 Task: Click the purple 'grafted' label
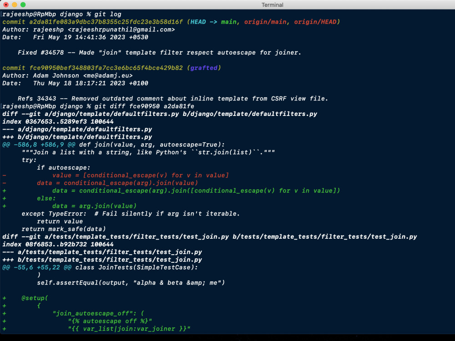[204, 68]
